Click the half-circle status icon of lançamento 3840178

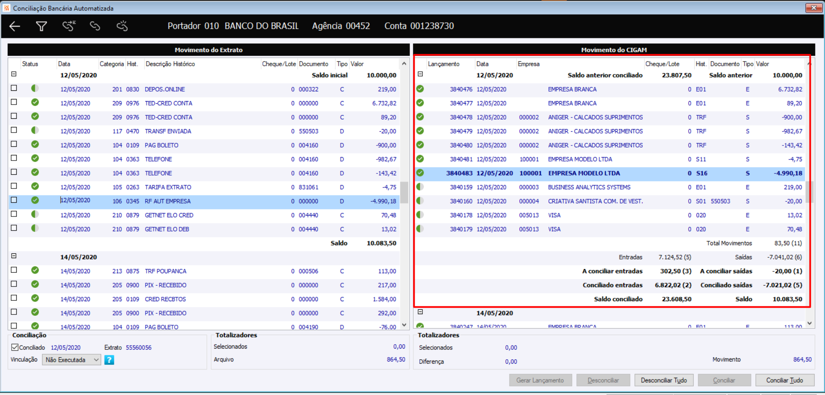pyautogui.click(x=420, y=214)
